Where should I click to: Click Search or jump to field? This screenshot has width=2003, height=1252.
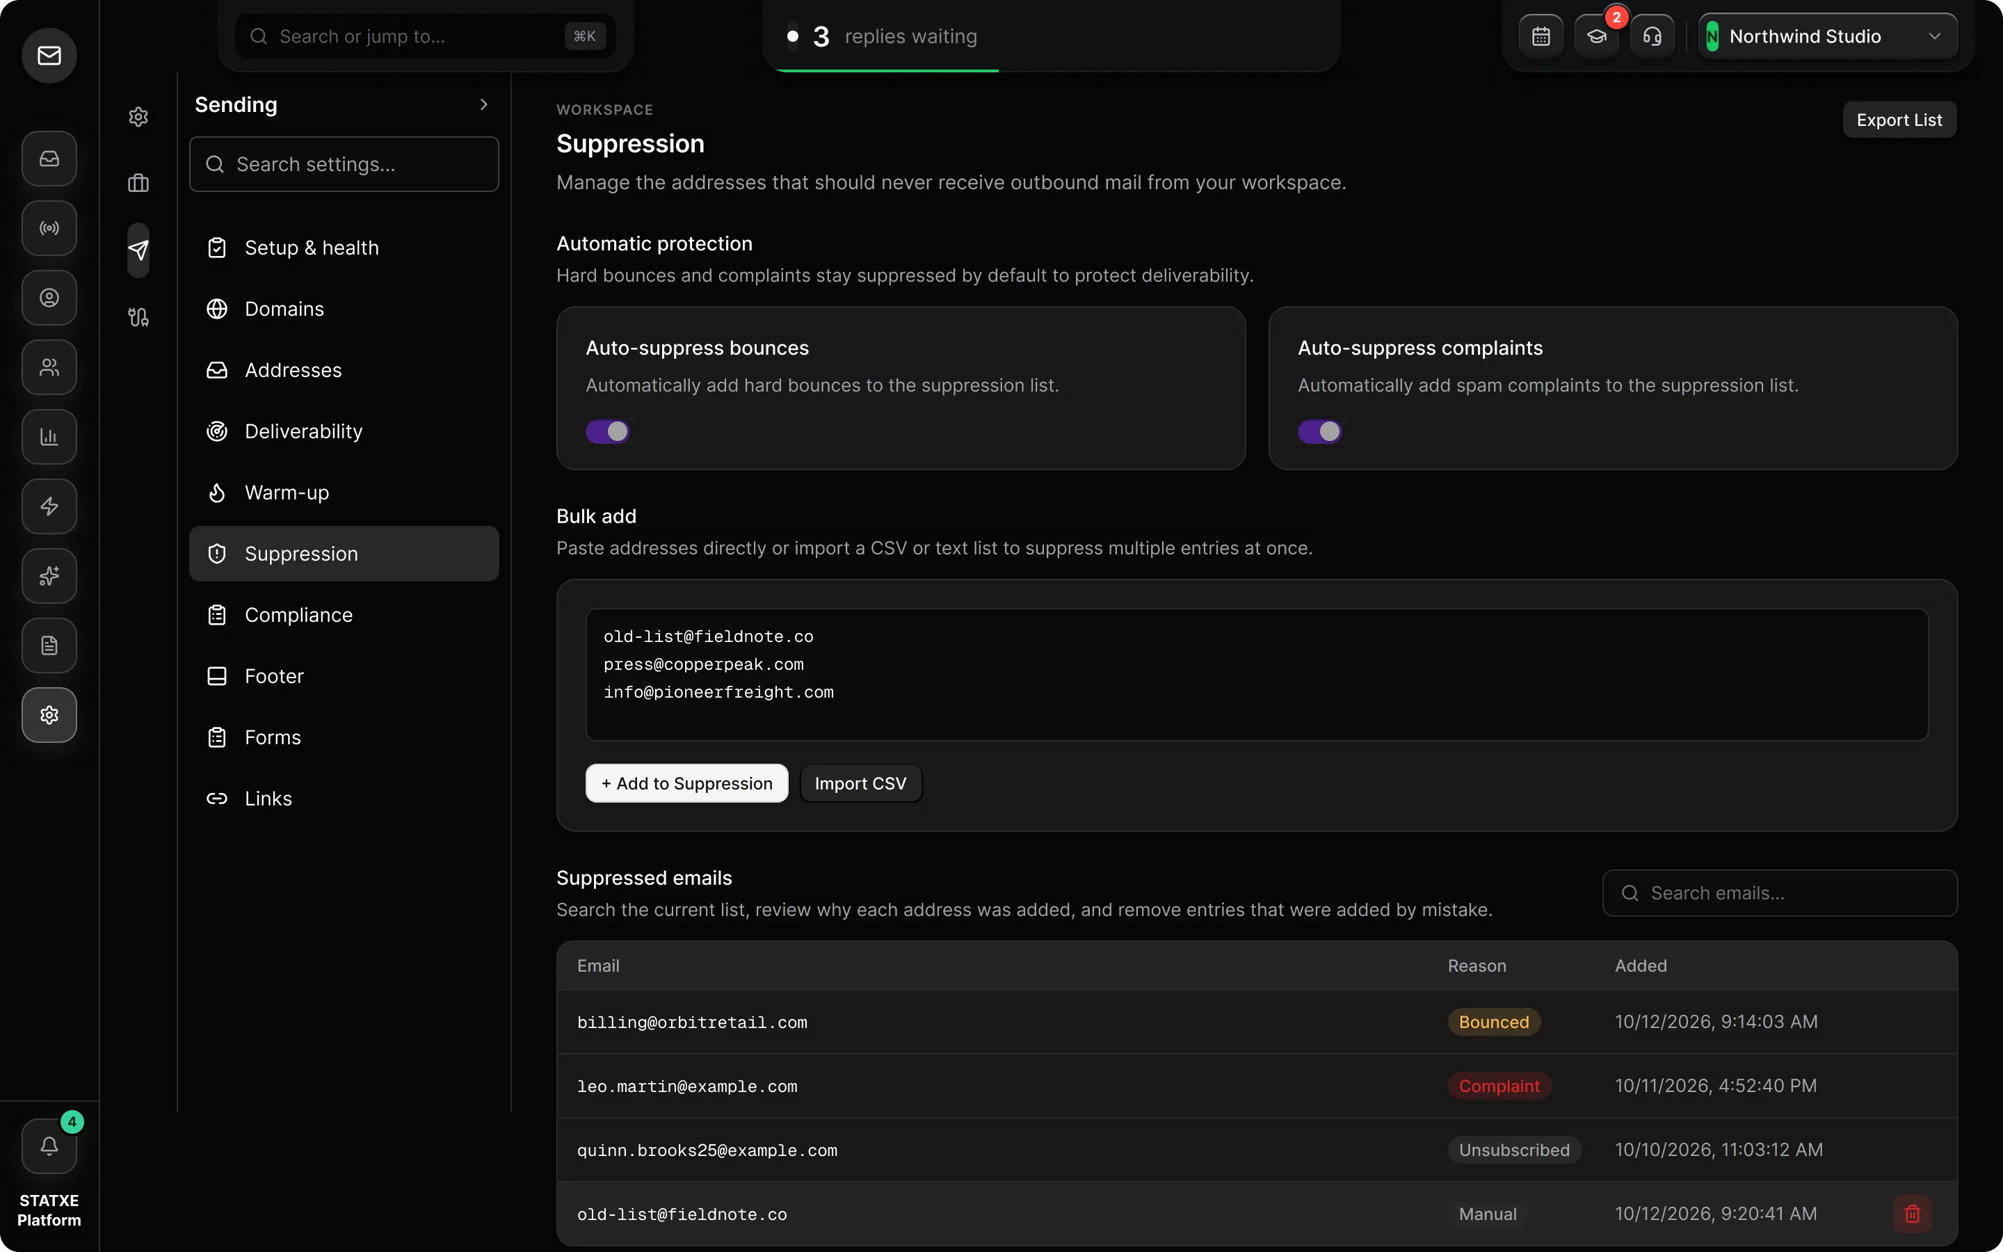click(426, 36)
